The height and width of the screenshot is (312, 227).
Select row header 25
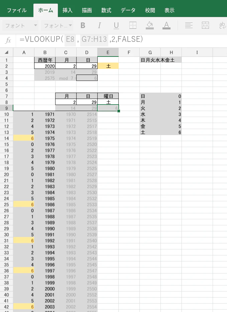(7, 205)
